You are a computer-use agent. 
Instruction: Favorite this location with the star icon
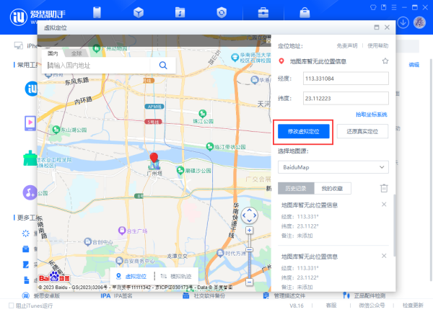[385, 61]
